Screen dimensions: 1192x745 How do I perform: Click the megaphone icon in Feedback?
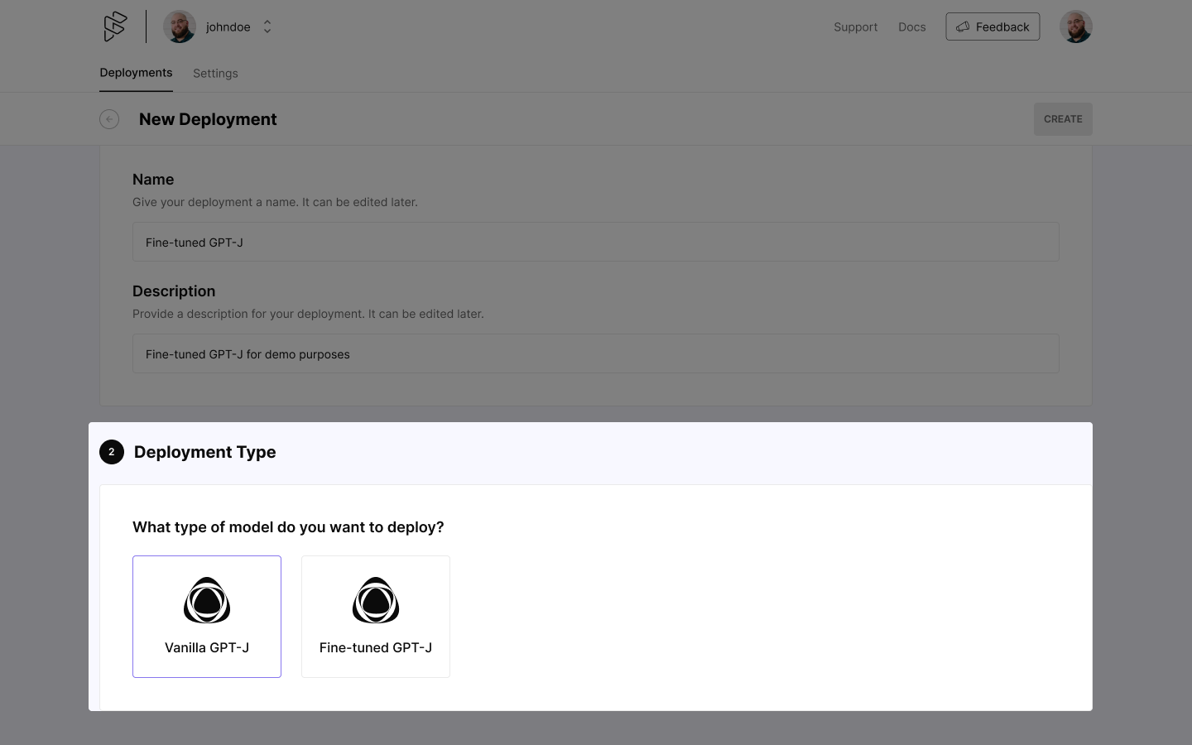[x=963, y=26]
